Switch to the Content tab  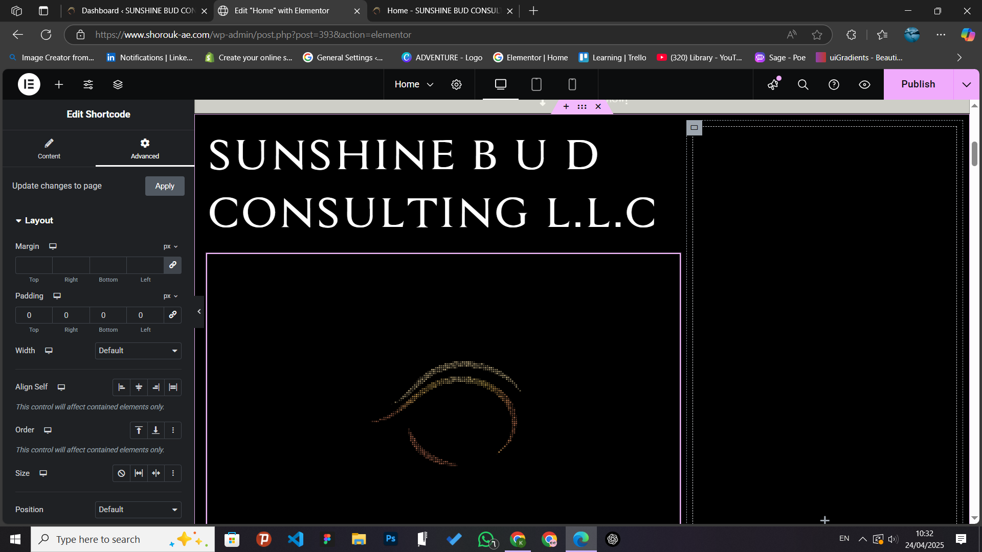(49, 149)
